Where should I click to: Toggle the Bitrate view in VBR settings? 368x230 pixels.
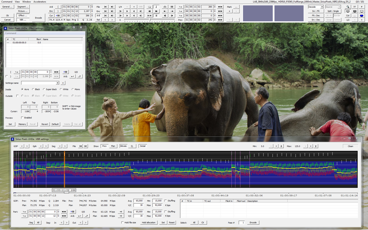(x=123, y=146)
